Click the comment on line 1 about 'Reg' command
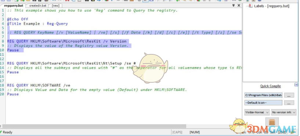The width and height of the screenshot is (300, 136). [93, 10]
